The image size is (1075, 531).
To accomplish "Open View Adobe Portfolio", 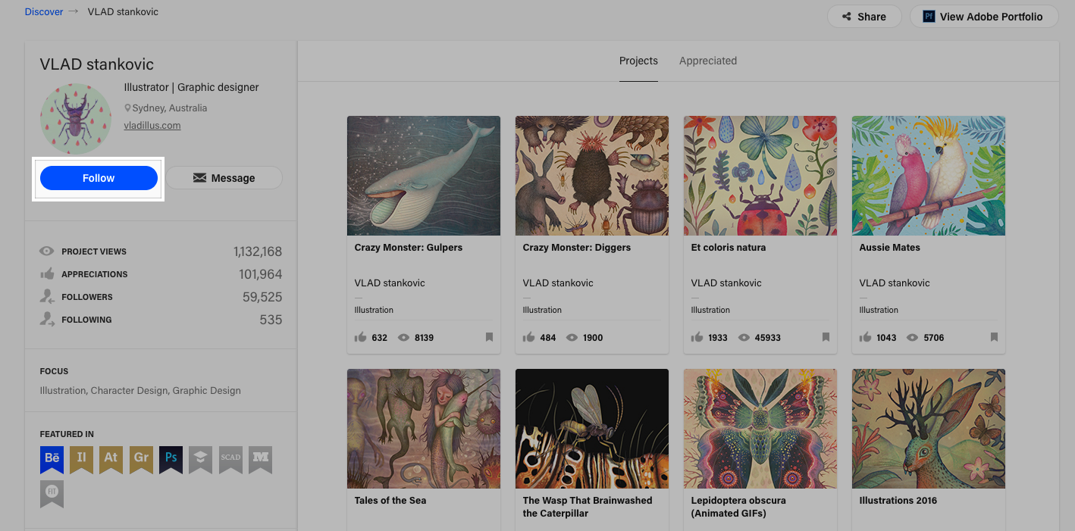I will pyautogui.click(x=984, y=17).
